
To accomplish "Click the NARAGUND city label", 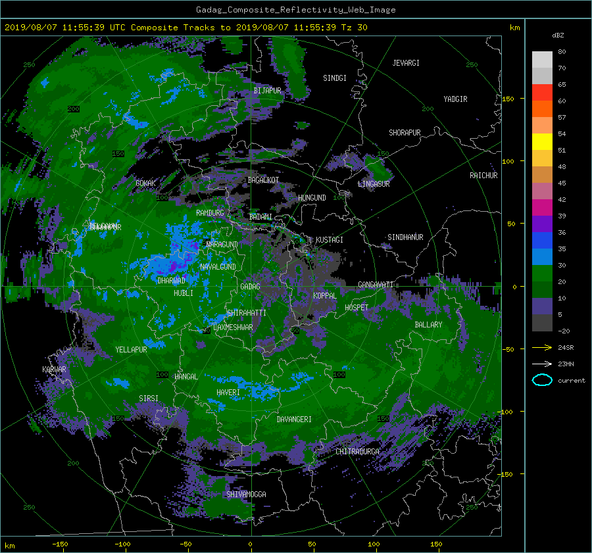I will click(222, 245).
